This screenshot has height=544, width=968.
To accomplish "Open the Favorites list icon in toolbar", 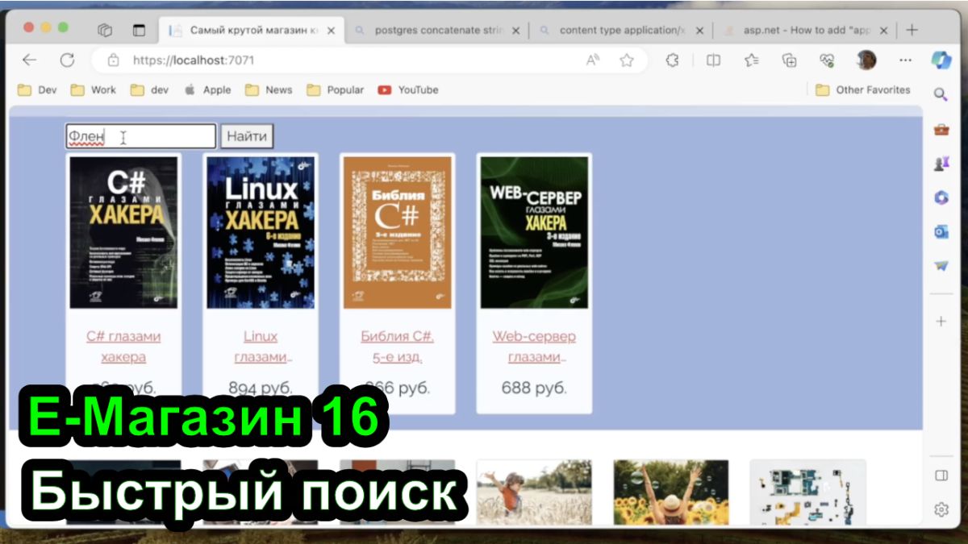I will pos(752,60).
